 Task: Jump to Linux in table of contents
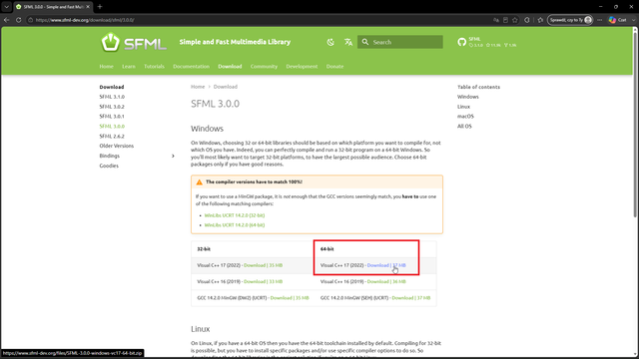pos(463,107)
